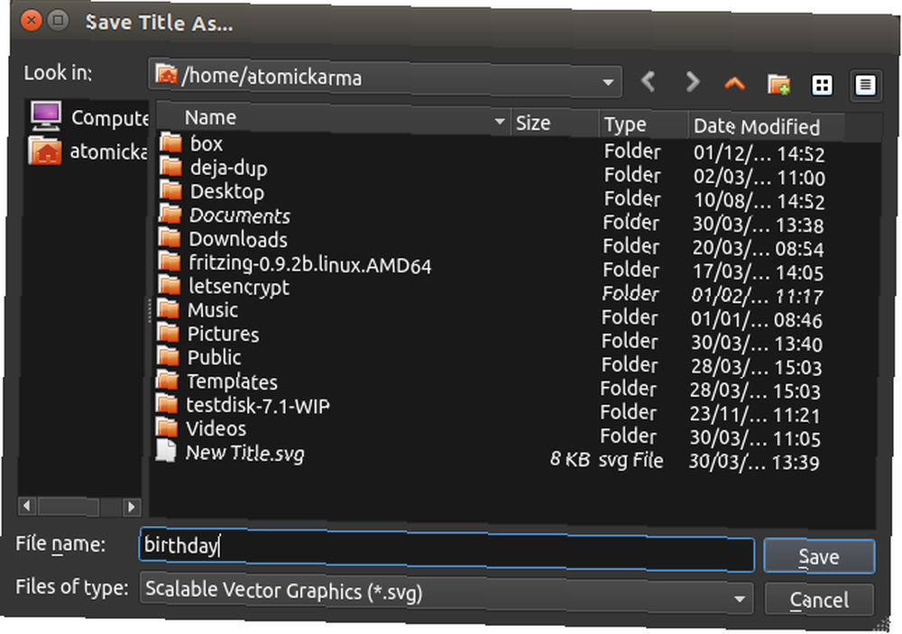The image size is (902, 634).
Task: Switch to icon grid view
Action: point(822,85)
